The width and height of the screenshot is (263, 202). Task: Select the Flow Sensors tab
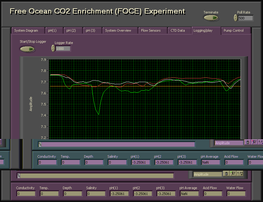(151, 30)
